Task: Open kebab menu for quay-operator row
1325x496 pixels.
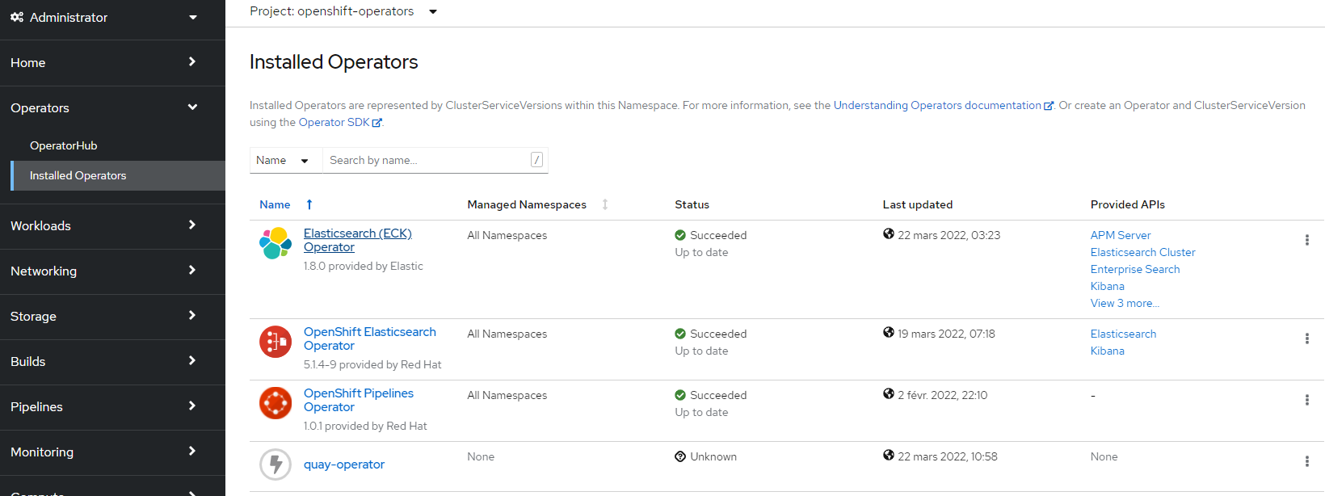Action: click(x=1306, y=461)
